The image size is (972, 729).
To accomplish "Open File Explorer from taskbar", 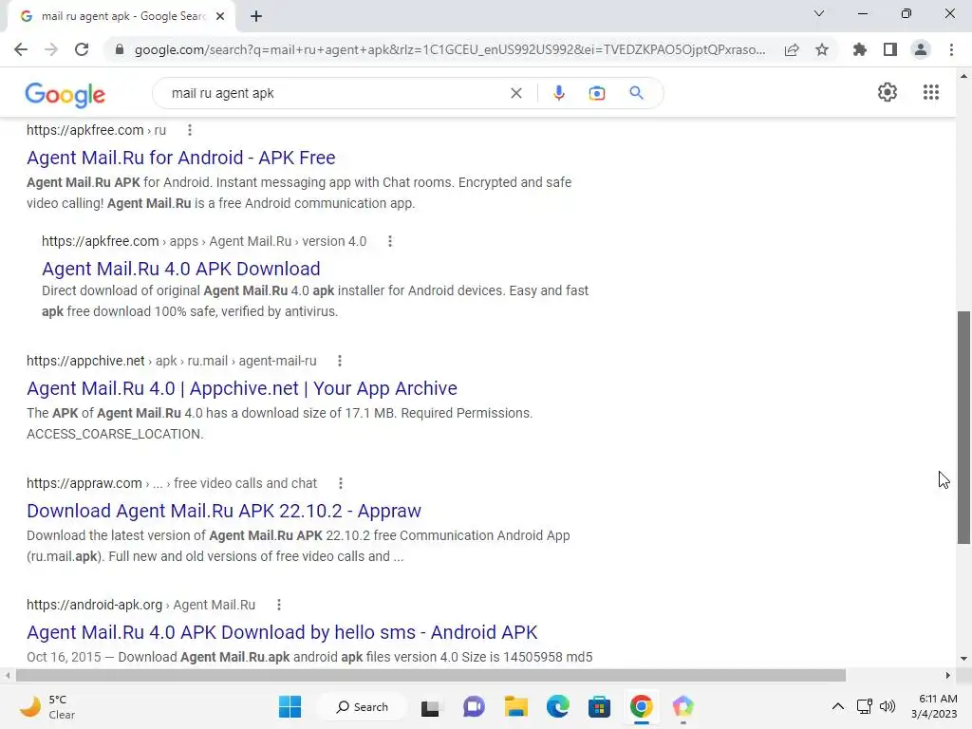I will [x=515, y=706].
